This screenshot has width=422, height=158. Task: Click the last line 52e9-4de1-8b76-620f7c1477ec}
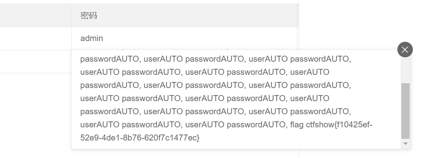(x=140, y=138)
